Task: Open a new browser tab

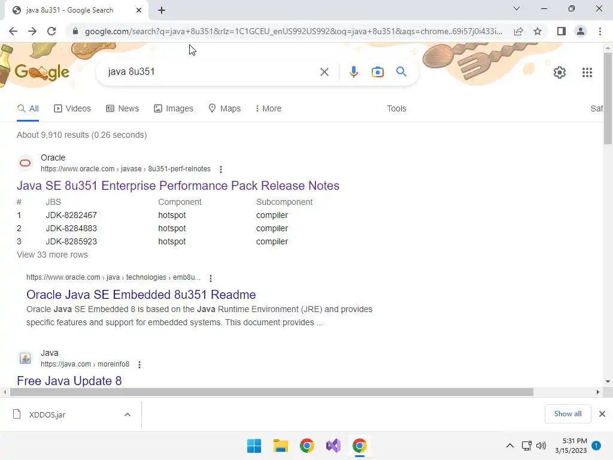Action: [x=162, y=10]
